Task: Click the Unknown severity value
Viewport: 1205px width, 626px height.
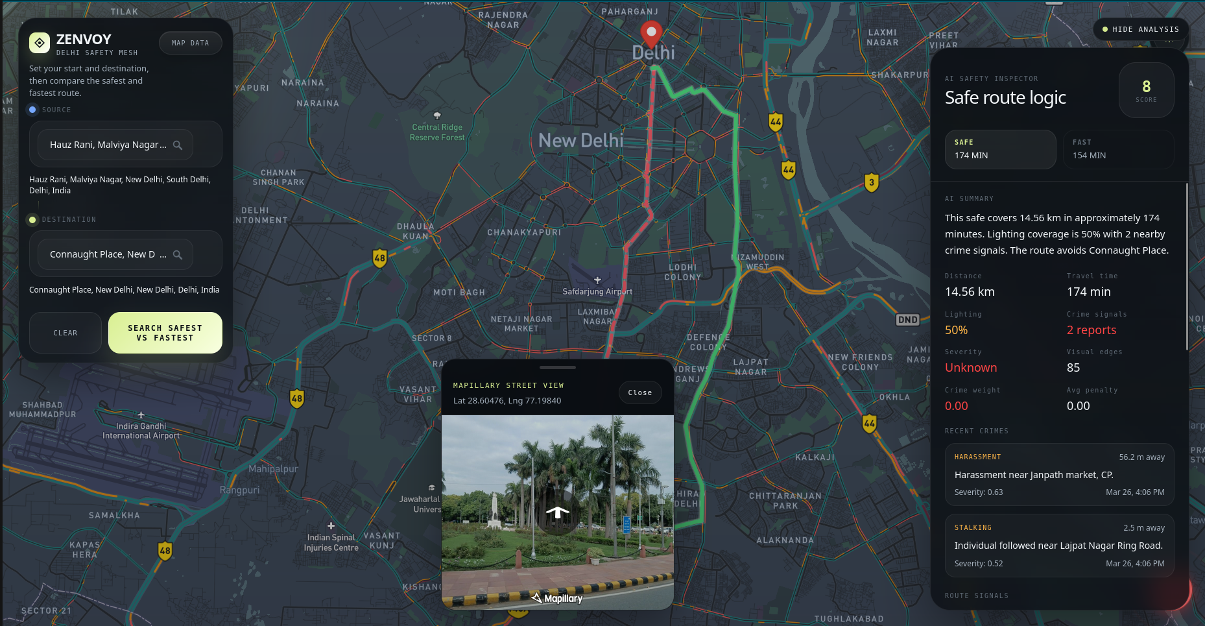Action: (x=971, y=368)
